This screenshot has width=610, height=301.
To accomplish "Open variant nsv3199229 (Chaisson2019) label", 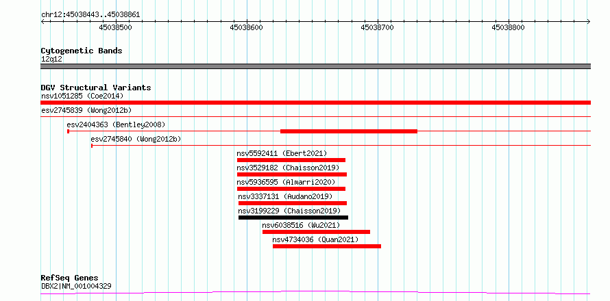I will coord(289,211).
